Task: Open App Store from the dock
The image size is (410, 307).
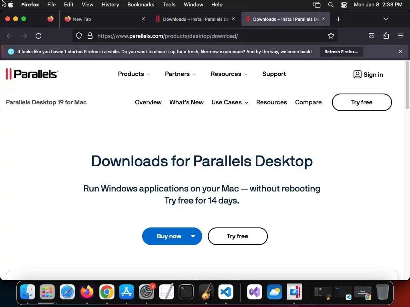Action: [127, 291]
